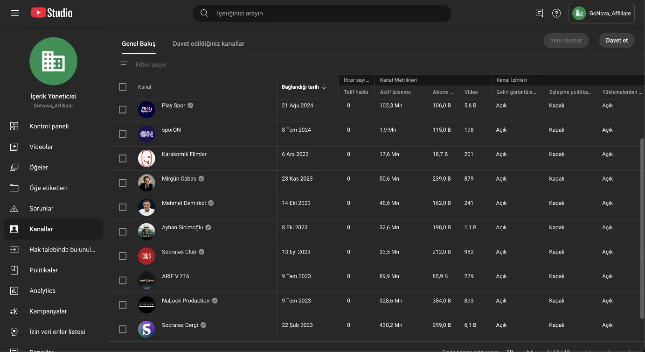Open the NuLook Production channel link

[x=186, y=301]
